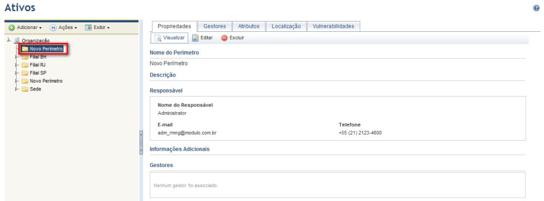Click the phone number +55 (21) 2123-4600
This screenshot has height=201, width=544.
click(x=360, y=133)
